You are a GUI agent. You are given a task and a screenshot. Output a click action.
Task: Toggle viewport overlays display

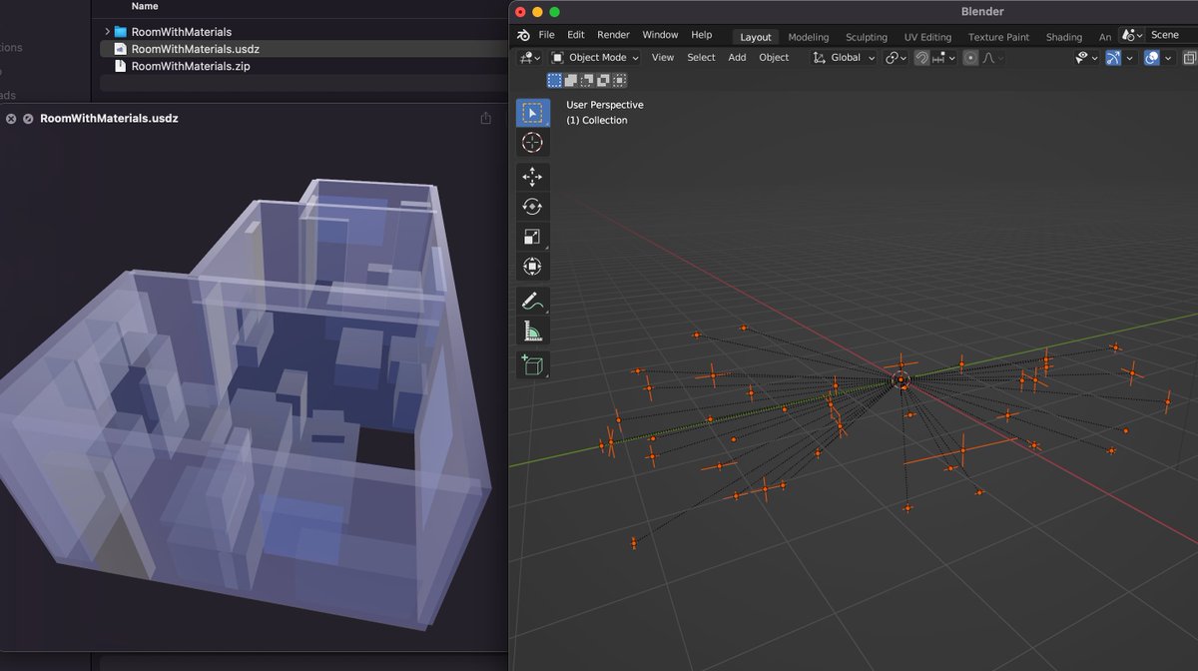pyautogui.click(x=1152, y=58)
